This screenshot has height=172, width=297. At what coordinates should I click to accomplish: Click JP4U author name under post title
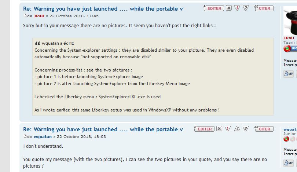(38, 16)
